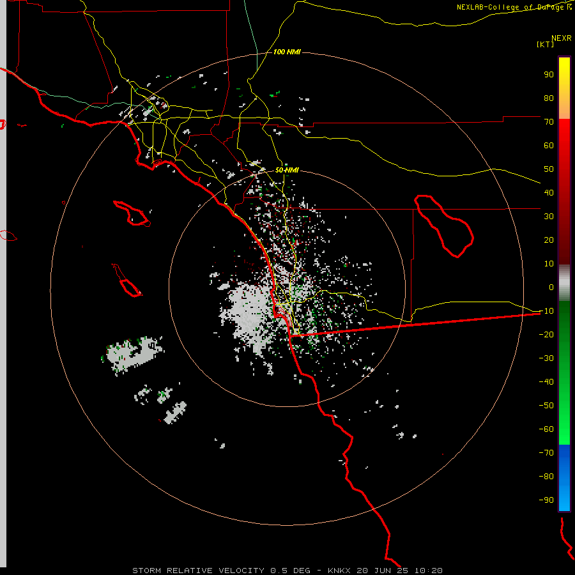
Task: Select the 0 value on velocity scale
Action: click(551, 287)
